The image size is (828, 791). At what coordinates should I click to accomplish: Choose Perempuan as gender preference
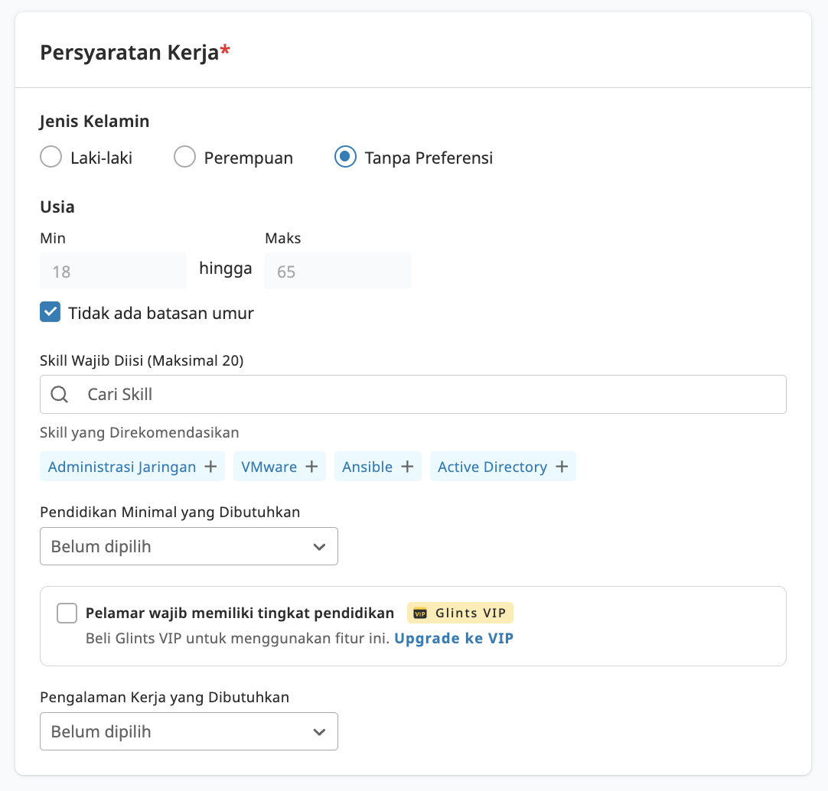pyautogui.click(x=184, y=156)
